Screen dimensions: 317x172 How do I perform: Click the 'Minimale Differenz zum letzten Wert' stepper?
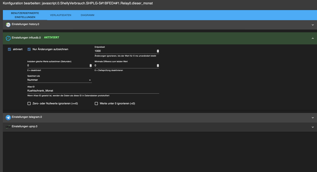tap(158, 65)
